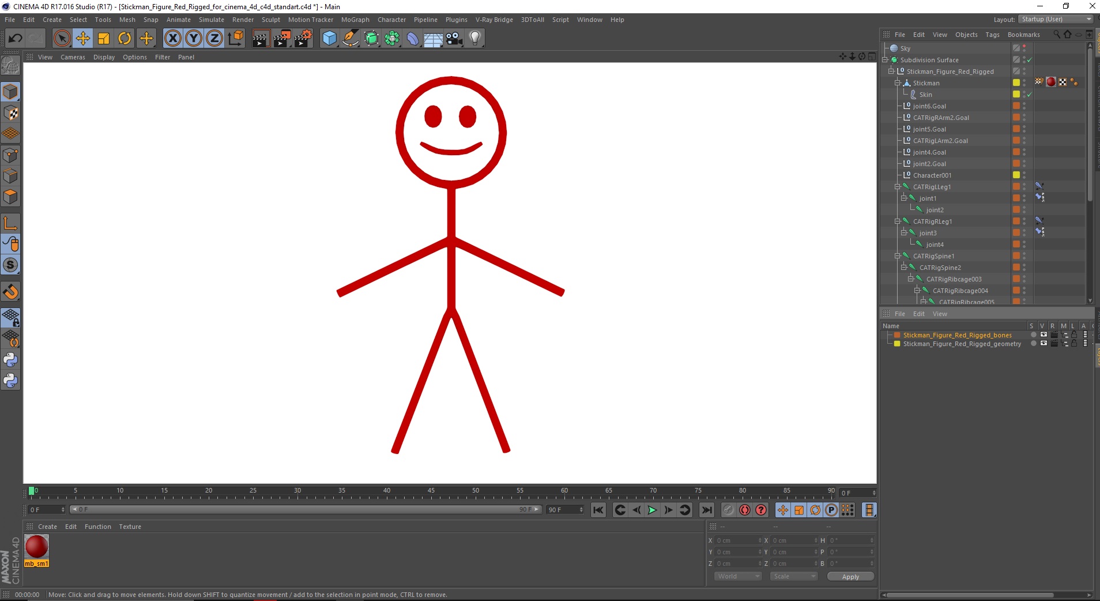This screenshot has height=601, width=1100.
Task: Add a Cube primitive object
Action: pos(329,39)
